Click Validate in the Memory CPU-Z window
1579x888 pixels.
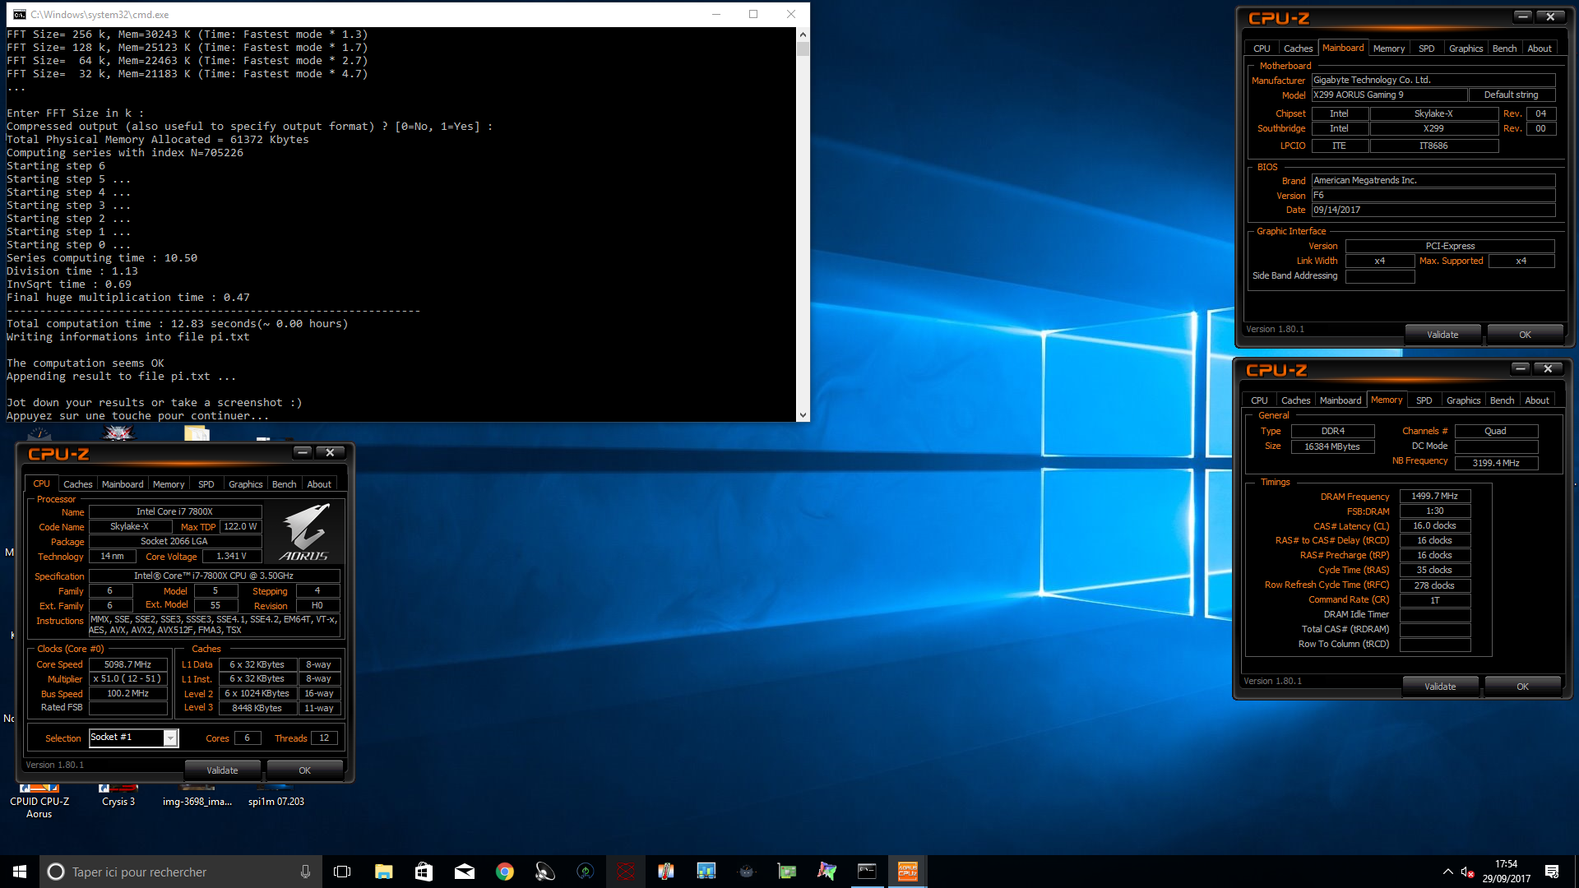pos(1440,687)
